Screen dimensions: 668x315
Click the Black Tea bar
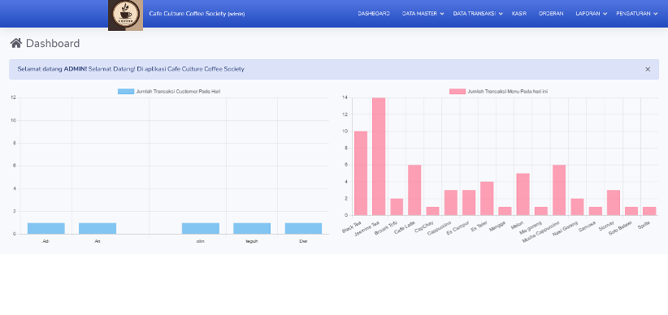(x=361, y=173)
